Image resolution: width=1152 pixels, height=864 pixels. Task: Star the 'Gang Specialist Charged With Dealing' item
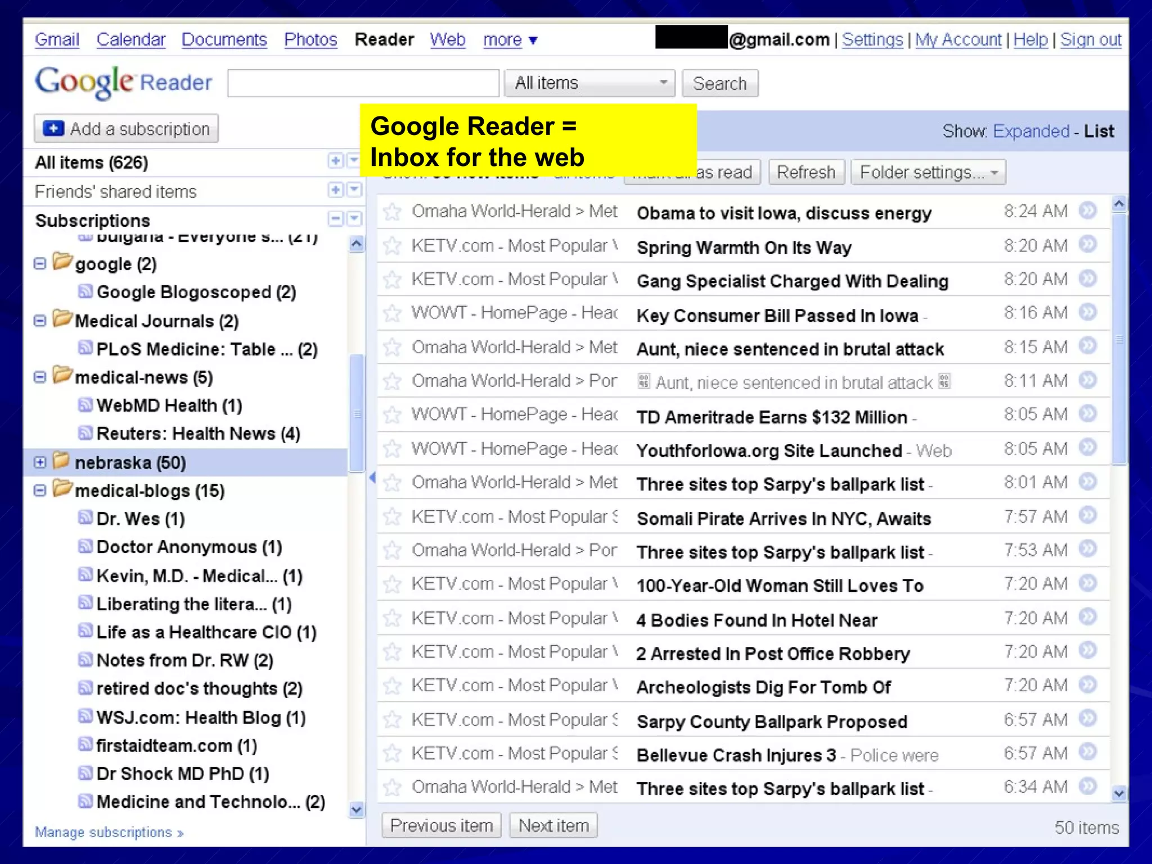pos(392,280)
